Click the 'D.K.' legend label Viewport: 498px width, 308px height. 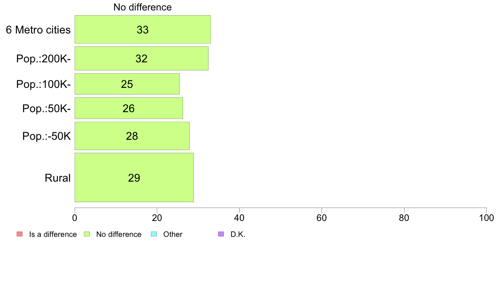coord(238,234)
